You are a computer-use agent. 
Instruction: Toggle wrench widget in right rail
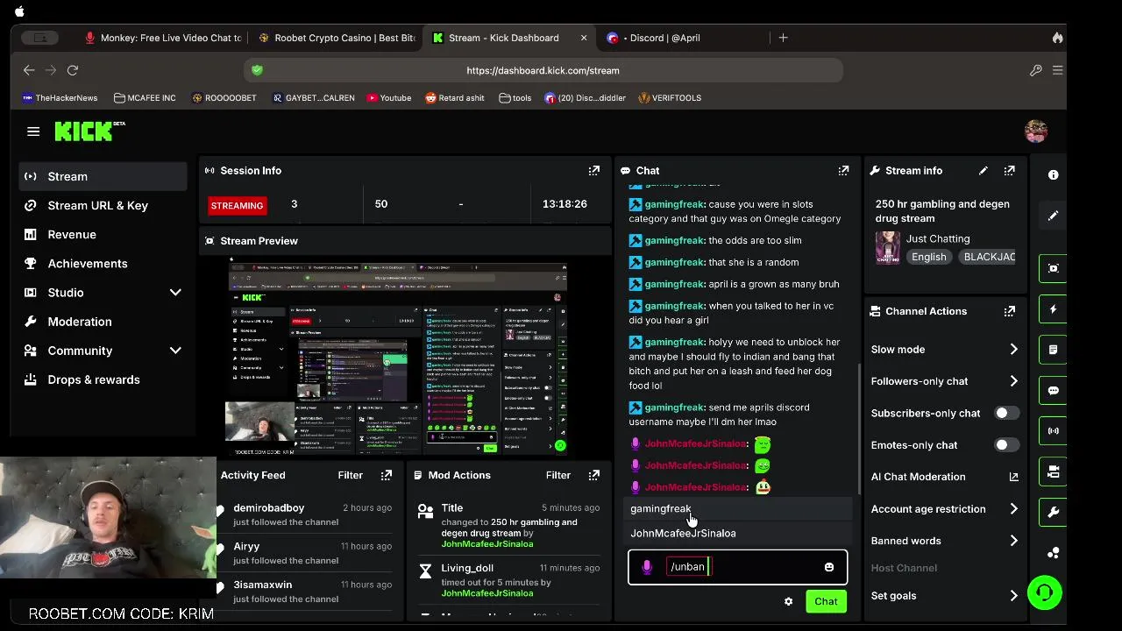tap(1054, 513)
